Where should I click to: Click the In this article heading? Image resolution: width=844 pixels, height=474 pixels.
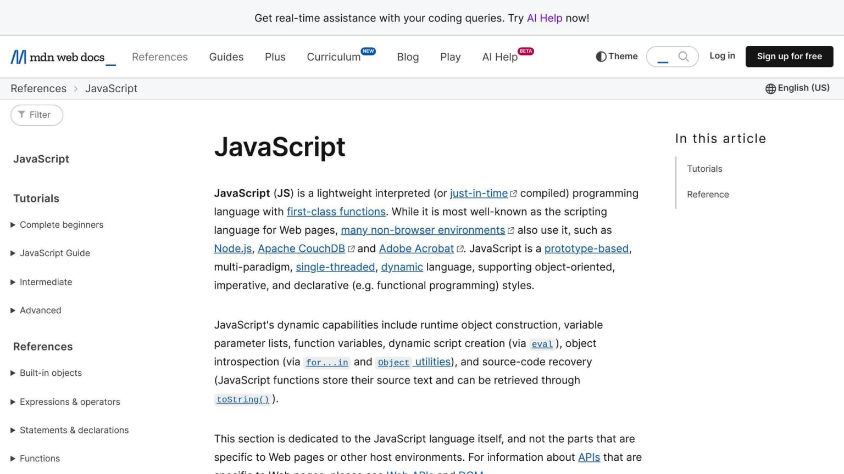pos(720,139)
